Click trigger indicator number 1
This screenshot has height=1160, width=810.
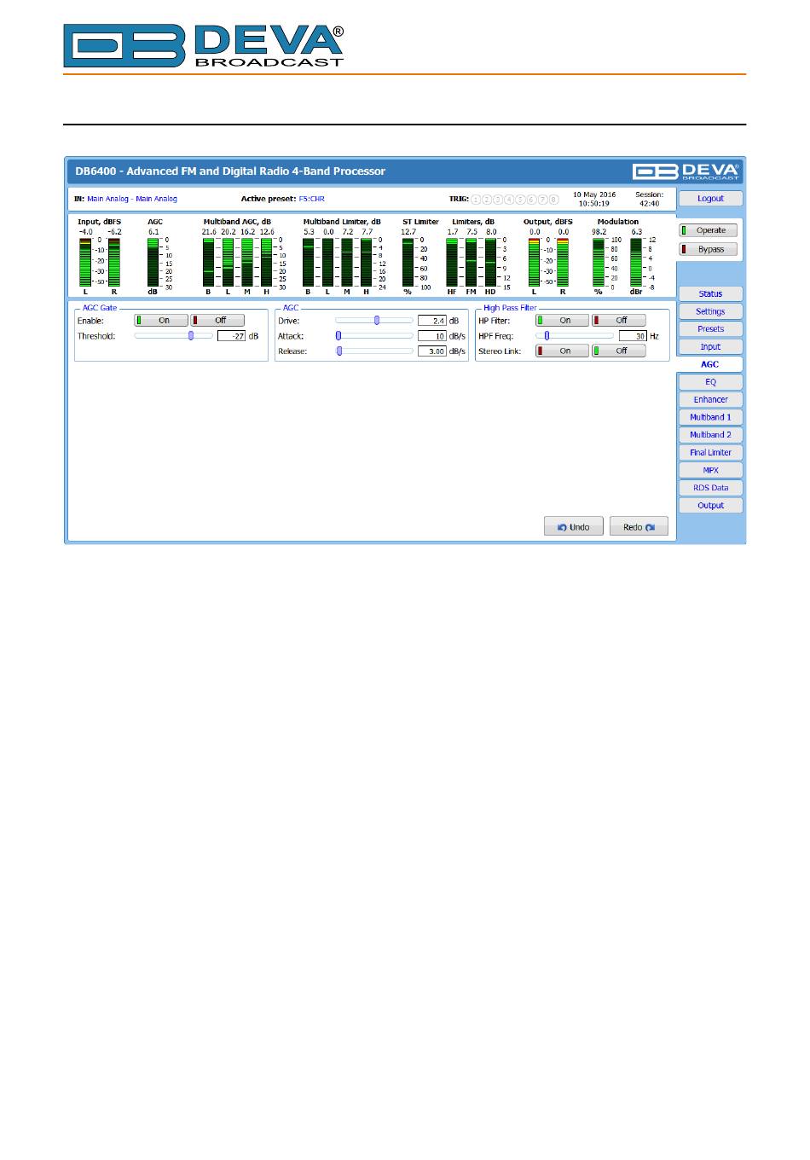[476, 200]
